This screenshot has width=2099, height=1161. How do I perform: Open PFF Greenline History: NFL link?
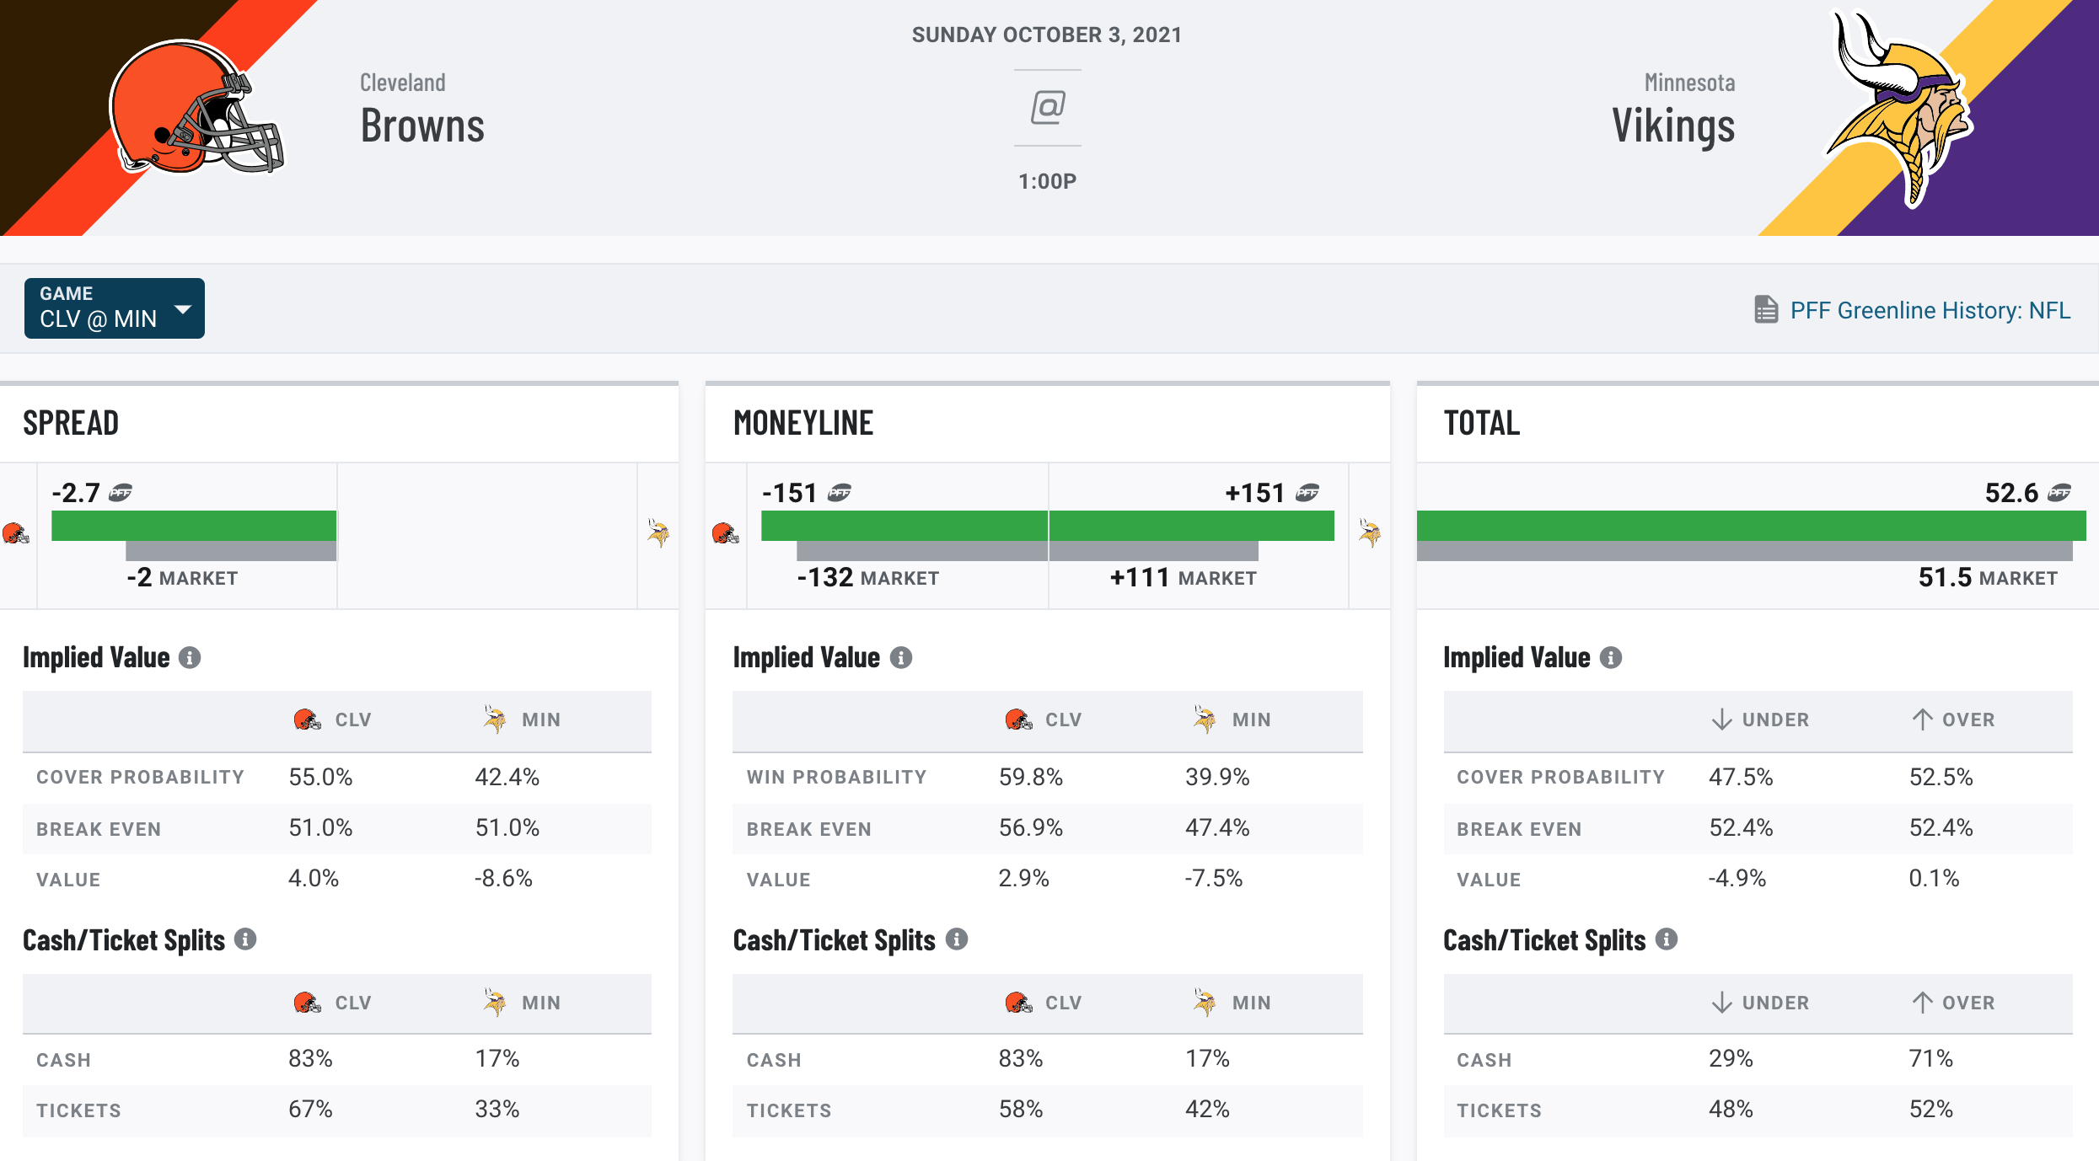click(x=1930, y=310)
